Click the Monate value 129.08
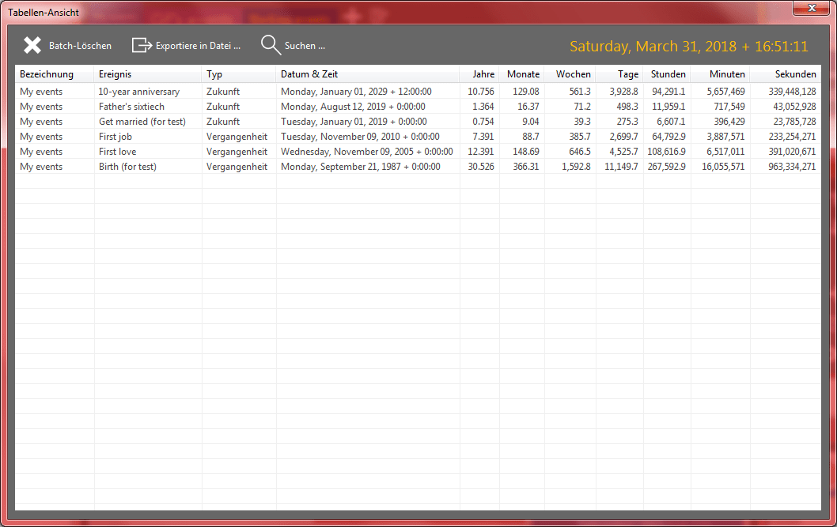Viewport: 837px width, 527px height. pos(526,92)
